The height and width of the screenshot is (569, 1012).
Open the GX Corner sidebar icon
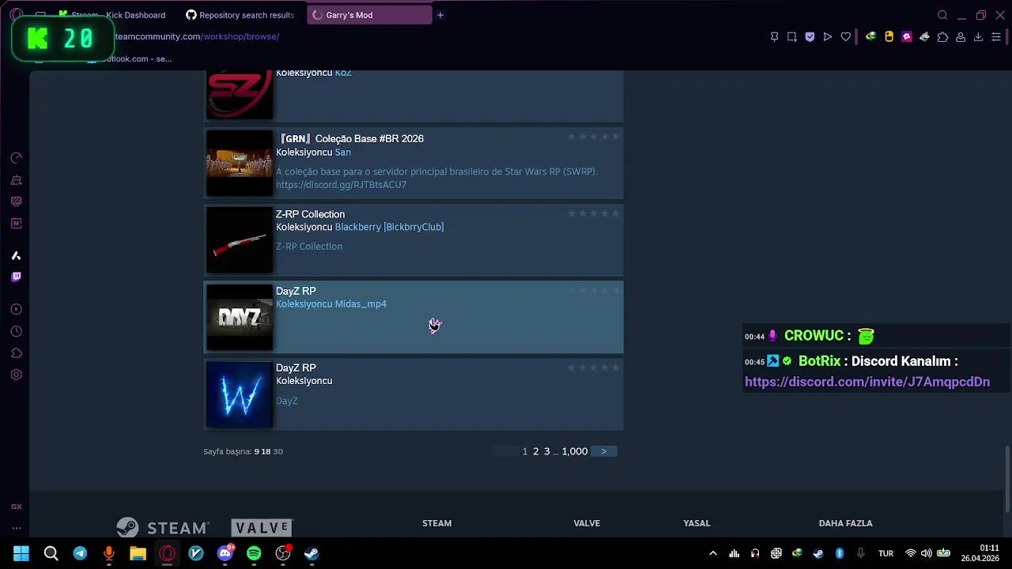coord(16,507)
